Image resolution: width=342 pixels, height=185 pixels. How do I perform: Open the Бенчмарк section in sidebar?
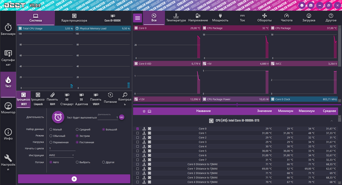pyautogui.click(x=8, y=30)
